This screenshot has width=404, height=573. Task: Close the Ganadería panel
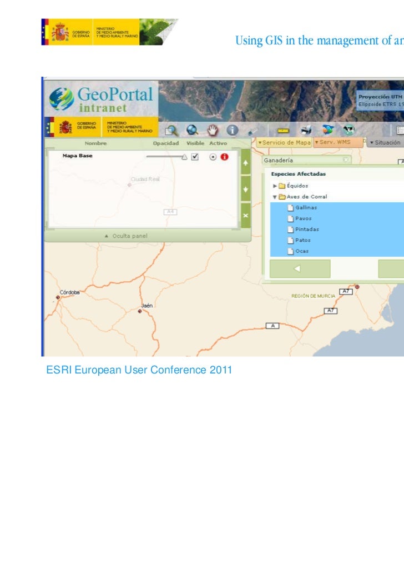coord(346,160)
